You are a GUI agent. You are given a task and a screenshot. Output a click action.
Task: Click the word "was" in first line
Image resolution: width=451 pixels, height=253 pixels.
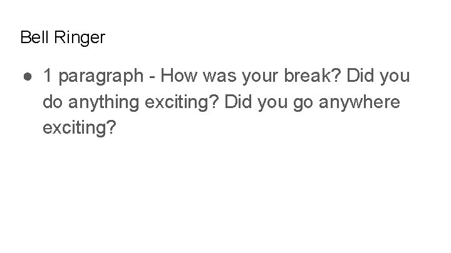220,77
